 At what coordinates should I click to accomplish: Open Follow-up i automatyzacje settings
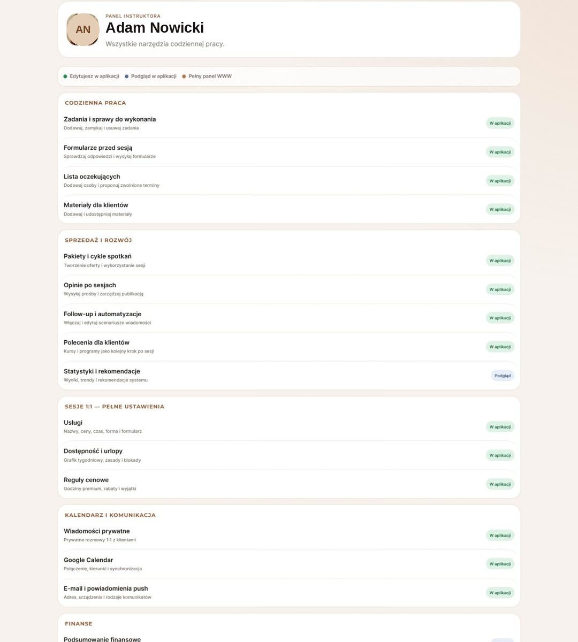(289, 318)
